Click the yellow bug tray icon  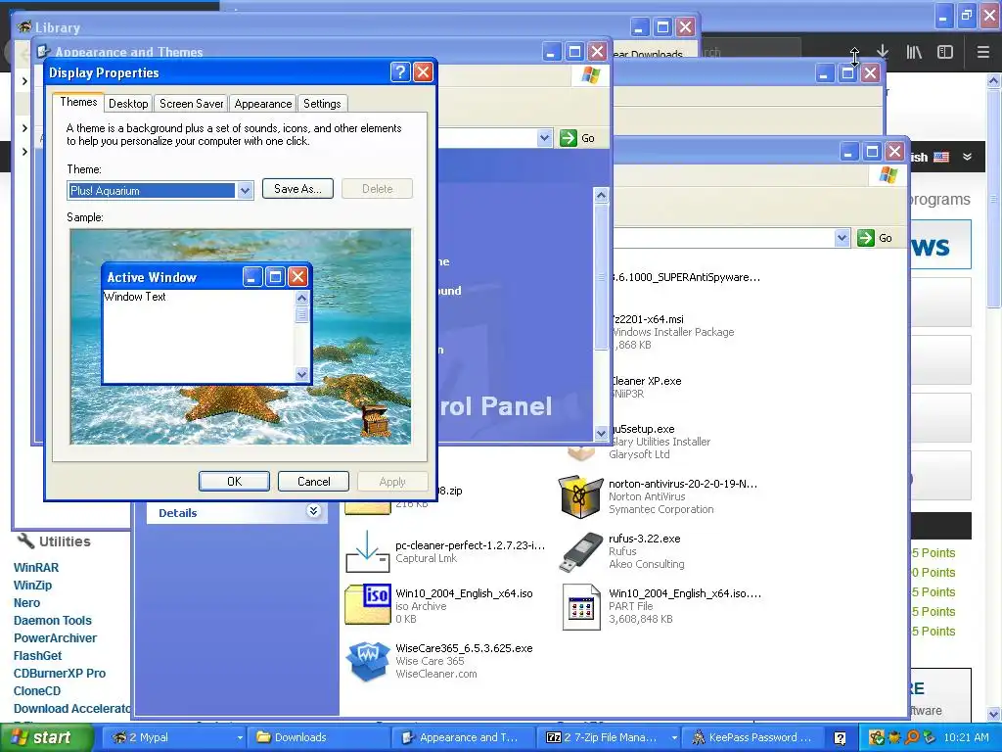894,737
